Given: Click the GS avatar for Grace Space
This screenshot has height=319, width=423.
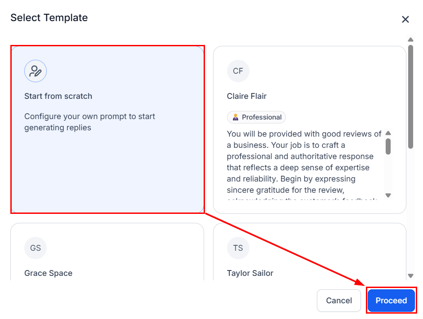Looking at the screenshot, I should tap(36, 248).
